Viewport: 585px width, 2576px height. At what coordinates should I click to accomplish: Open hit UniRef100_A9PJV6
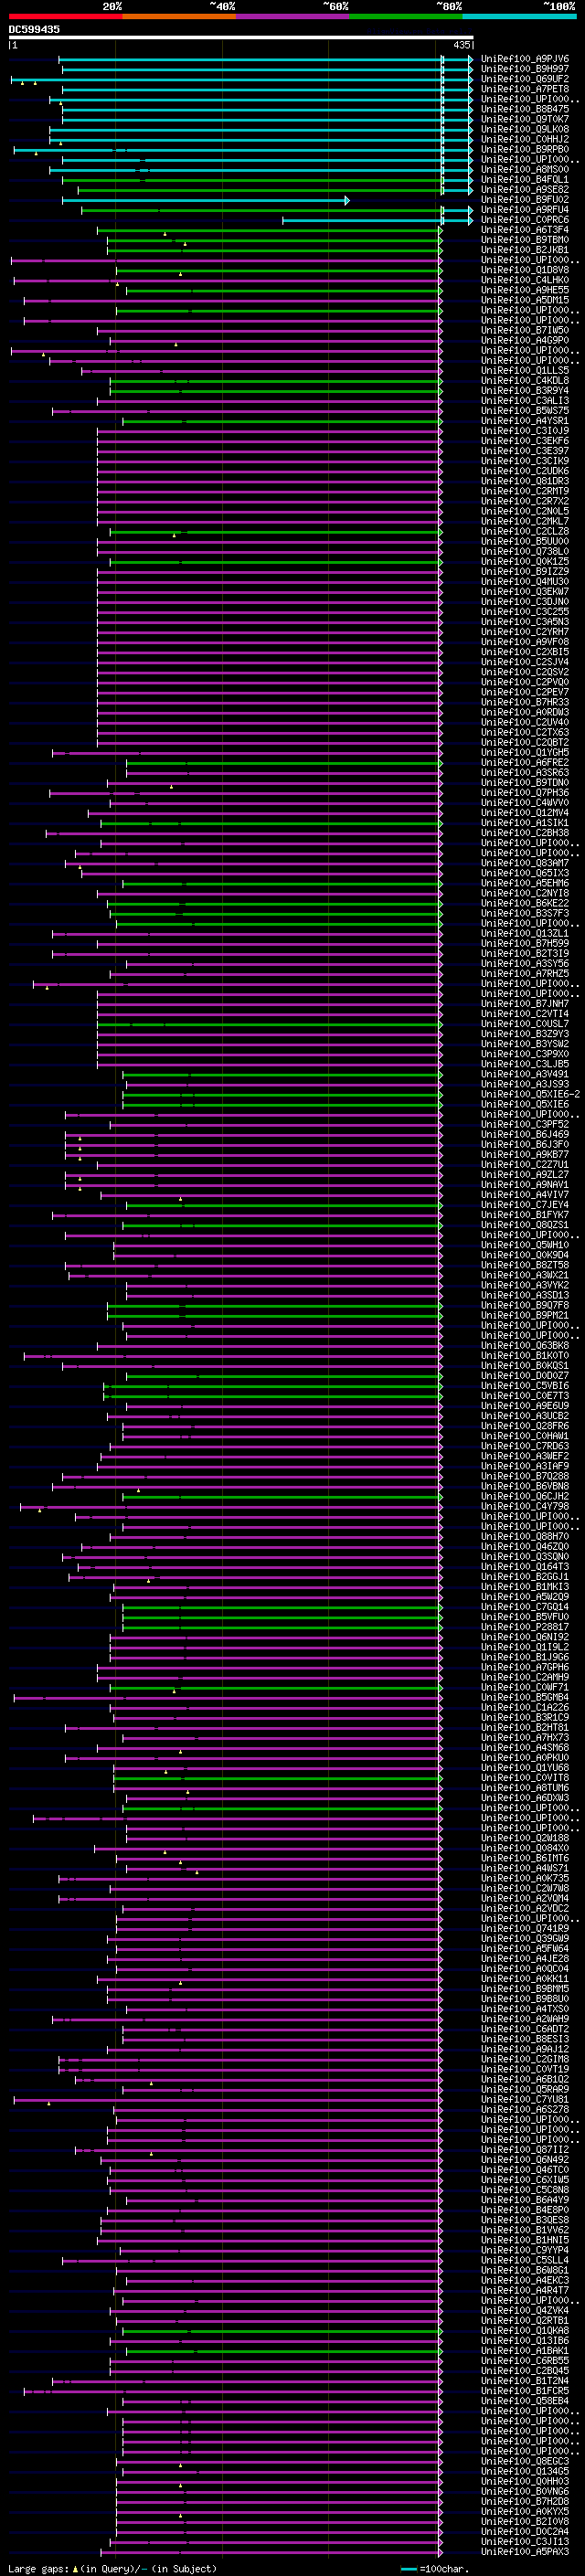click(524, 59)
